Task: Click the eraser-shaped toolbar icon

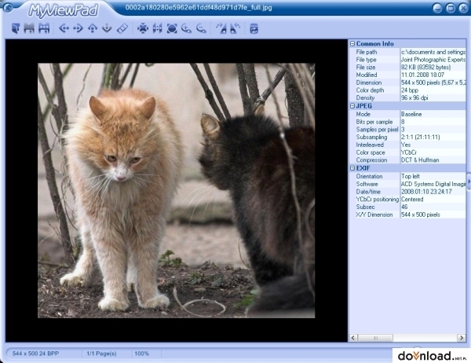Action: tap(122, 28)
